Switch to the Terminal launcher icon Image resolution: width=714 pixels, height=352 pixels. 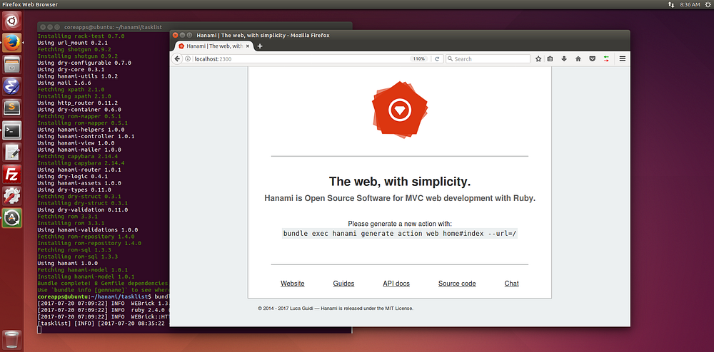(12, 130)
